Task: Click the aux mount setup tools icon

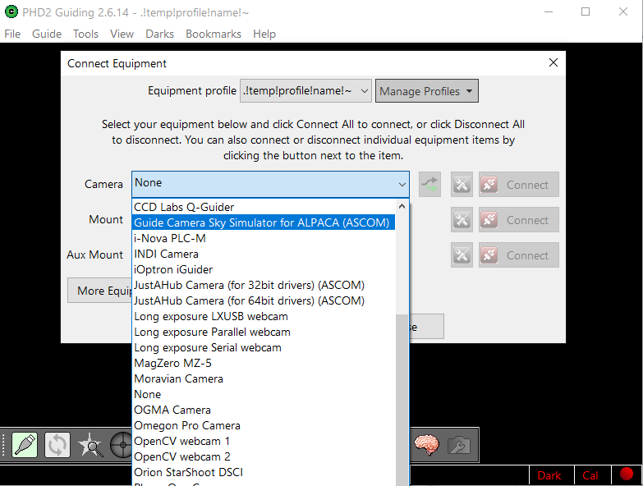Action: click(x=462, y=255)
